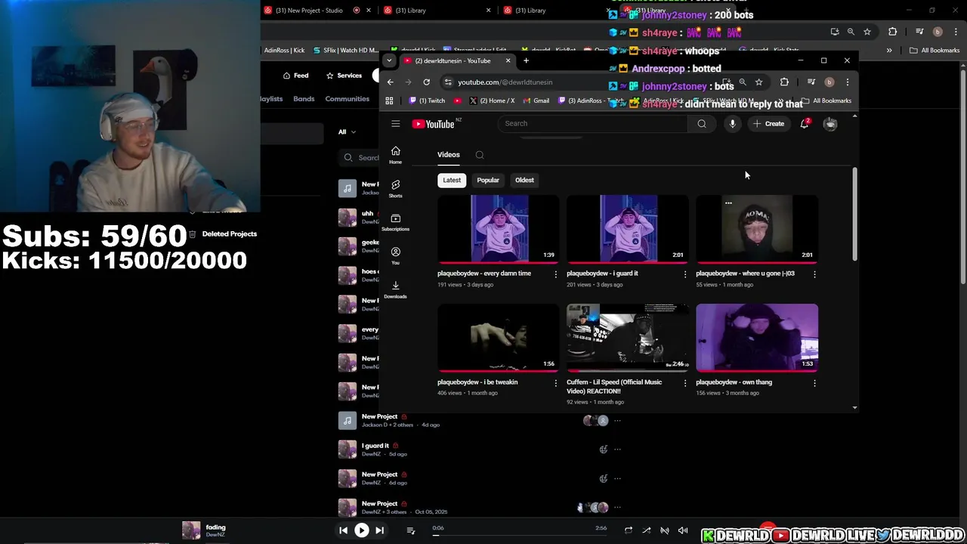
Task: Open YouTube account avatar menu
Action: [x=830, y=124]
